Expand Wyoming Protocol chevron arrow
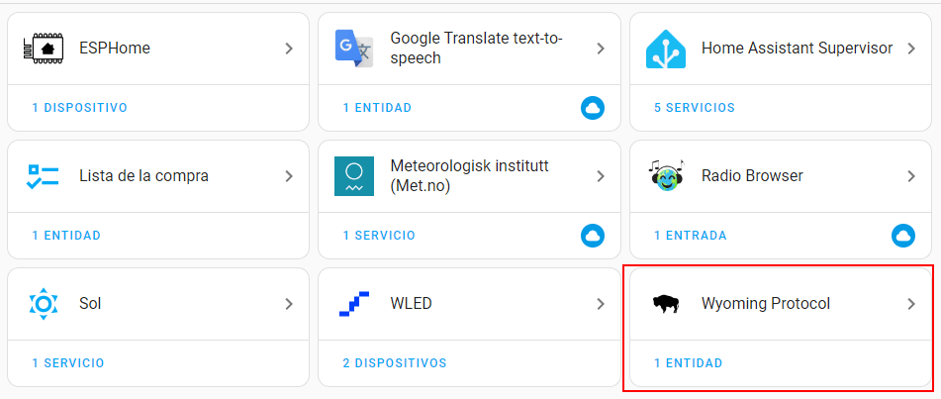Screen dimensions: 941x399 (911, 304)
